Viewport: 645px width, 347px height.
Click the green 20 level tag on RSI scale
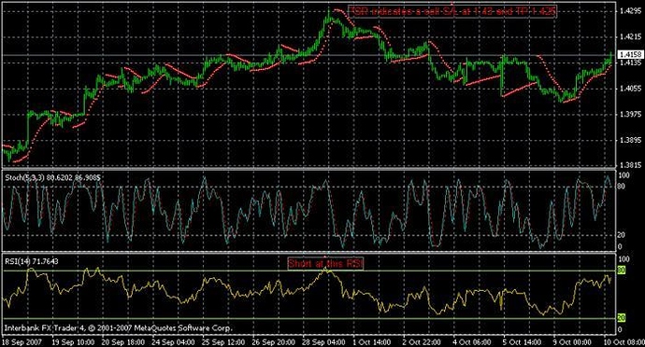point(622,318)
